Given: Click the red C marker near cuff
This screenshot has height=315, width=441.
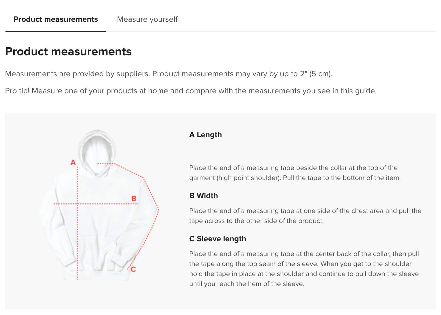Looking at the screenshot, I should (x=133, y=269).
